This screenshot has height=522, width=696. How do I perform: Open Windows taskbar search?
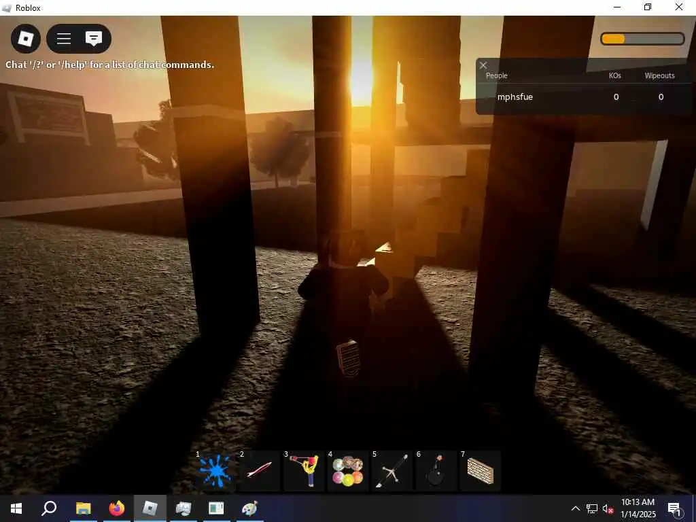coord(49,508)
